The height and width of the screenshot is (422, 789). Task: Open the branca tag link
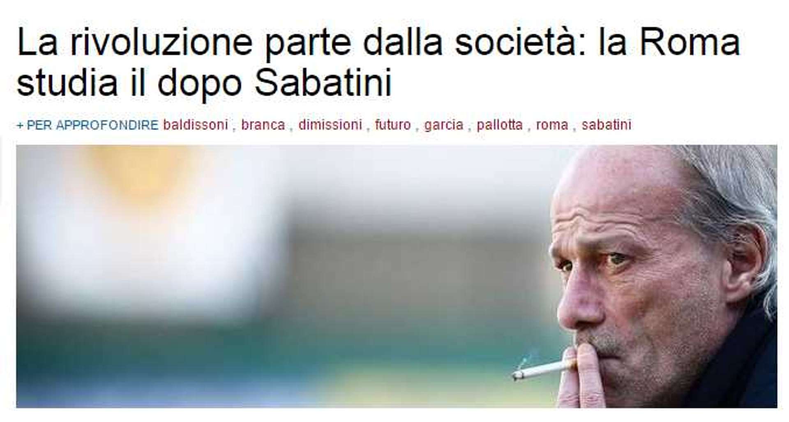[263, 125]
